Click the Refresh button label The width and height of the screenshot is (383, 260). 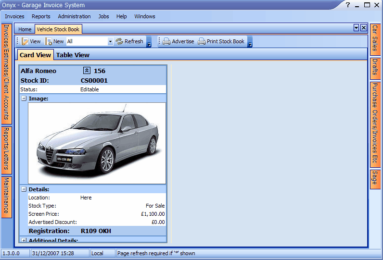134,41
